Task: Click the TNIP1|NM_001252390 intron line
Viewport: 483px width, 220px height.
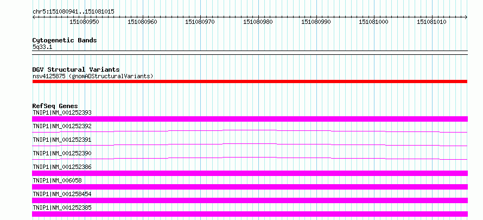Action: tap(250, 159)
